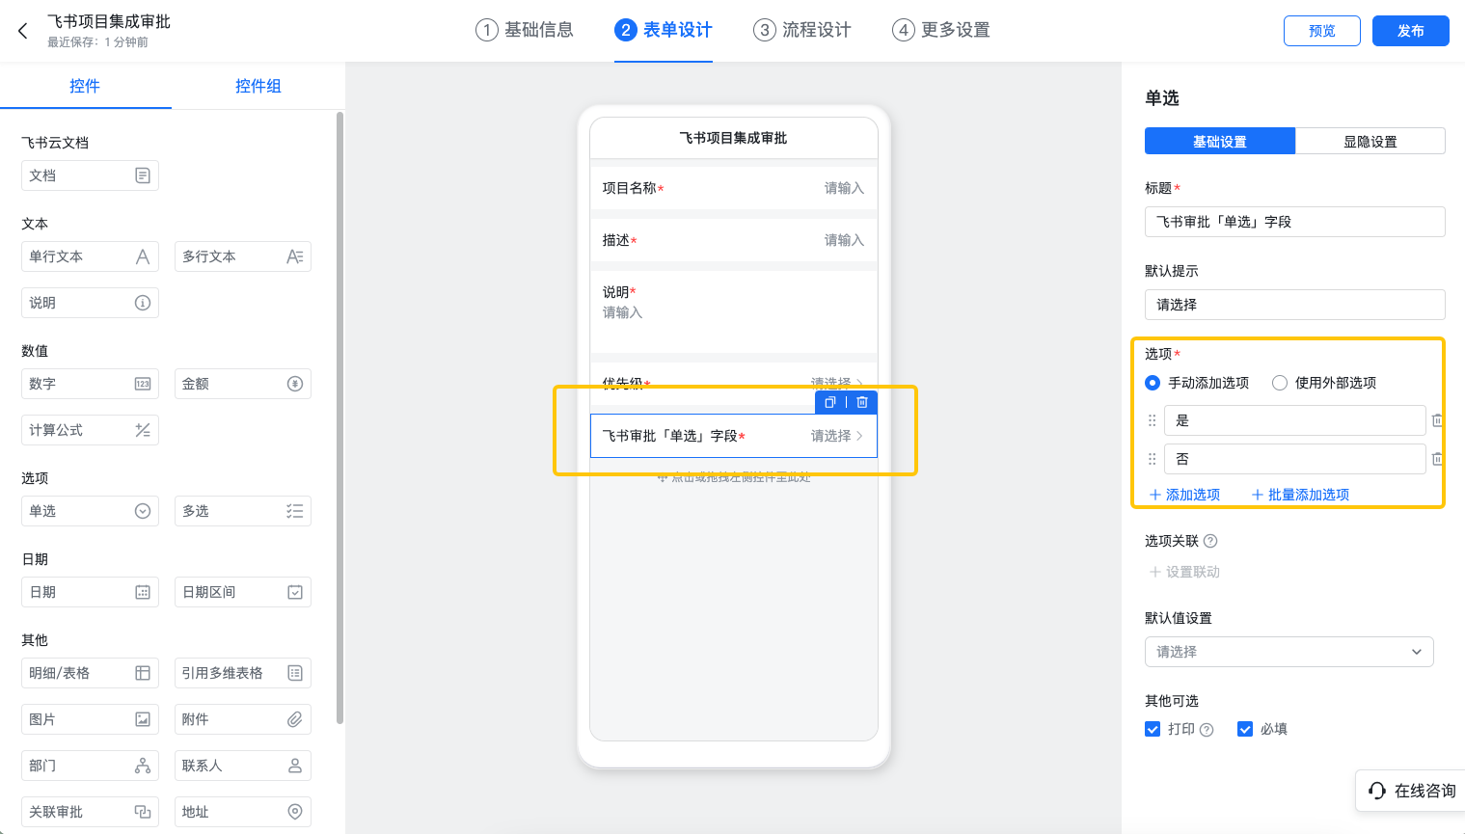Delete option 是 with its trash icon
The image size is (1465, 834).
[1437, 420]
